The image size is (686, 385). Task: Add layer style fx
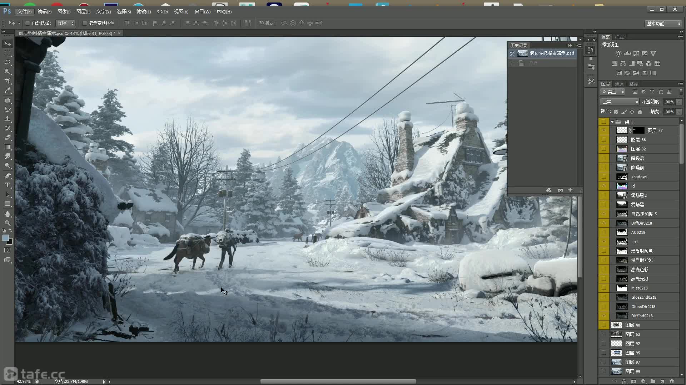(624, 381)
